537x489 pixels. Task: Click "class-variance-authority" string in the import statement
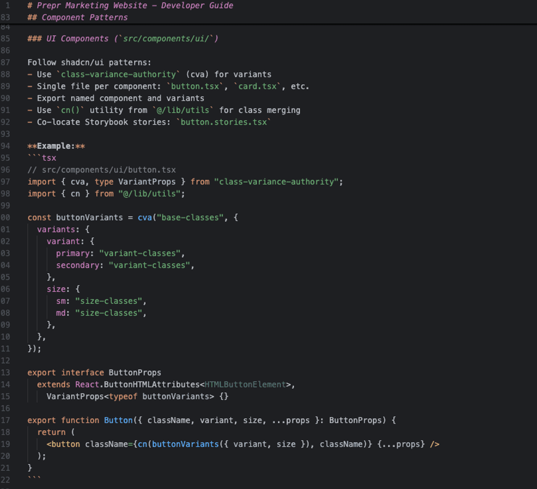coord(276,182)
